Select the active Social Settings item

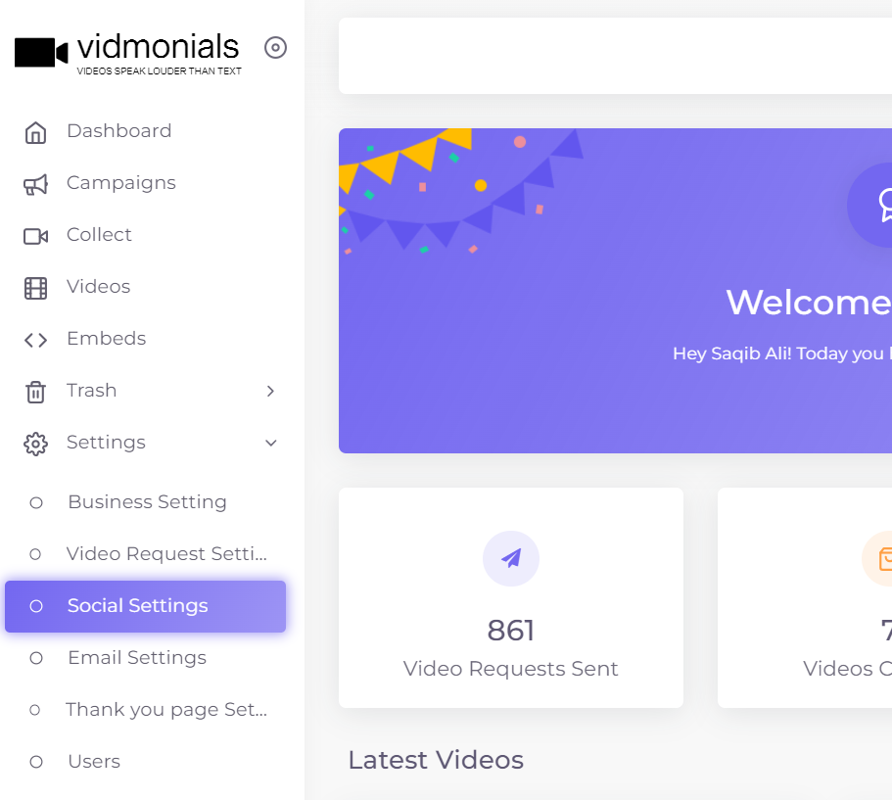click(x=145, y=606)
